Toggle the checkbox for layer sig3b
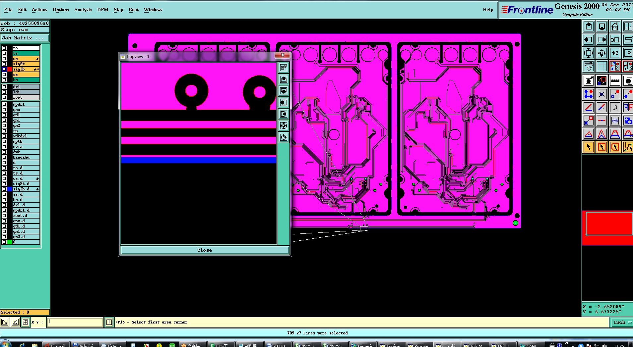Viewport: 633px width, 347px height. 4,69
